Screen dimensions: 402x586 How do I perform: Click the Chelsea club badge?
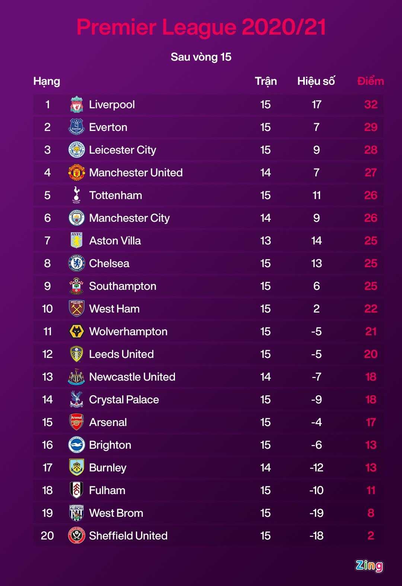[x=77, y=263]
